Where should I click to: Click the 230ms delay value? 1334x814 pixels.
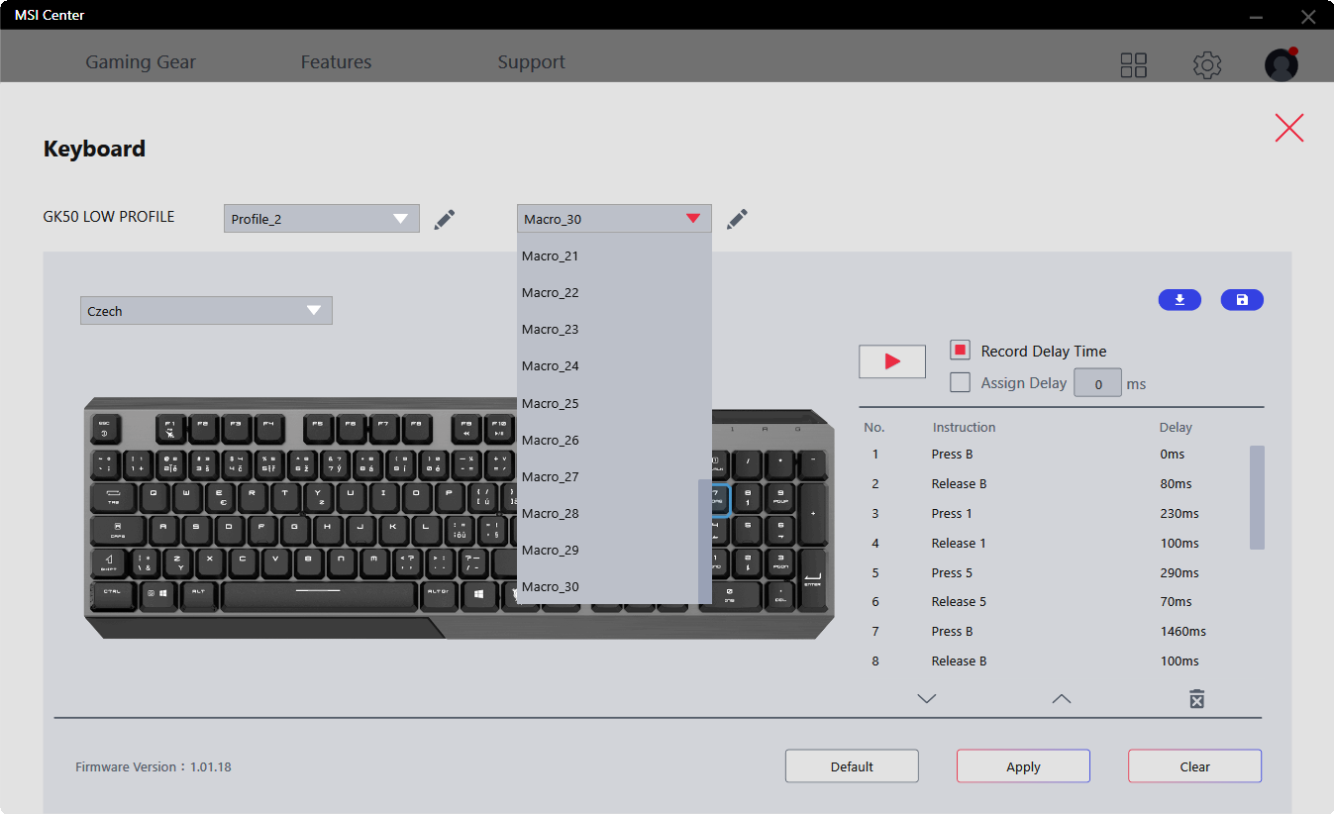1180,513
